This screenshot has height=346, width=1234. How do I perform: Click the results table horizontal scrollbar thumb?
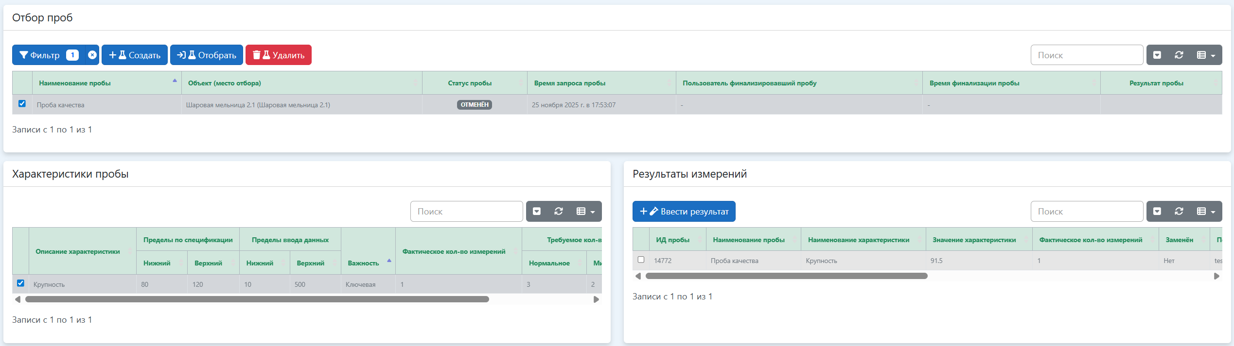[786, 276]
